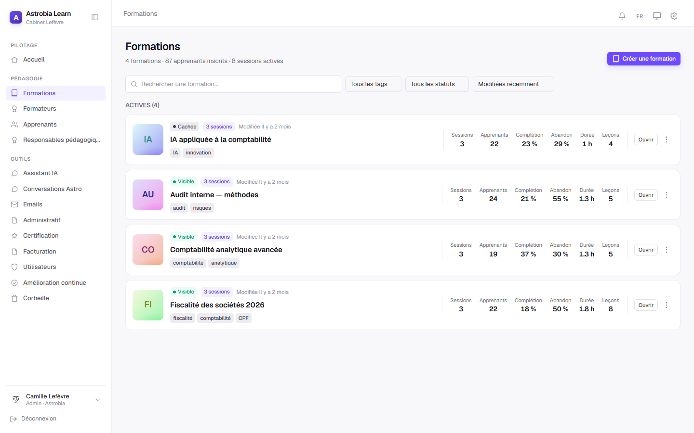The height and width of the screenshot is (433, 694).
Task: Open Conversations Astro
Action: [55, 189]
